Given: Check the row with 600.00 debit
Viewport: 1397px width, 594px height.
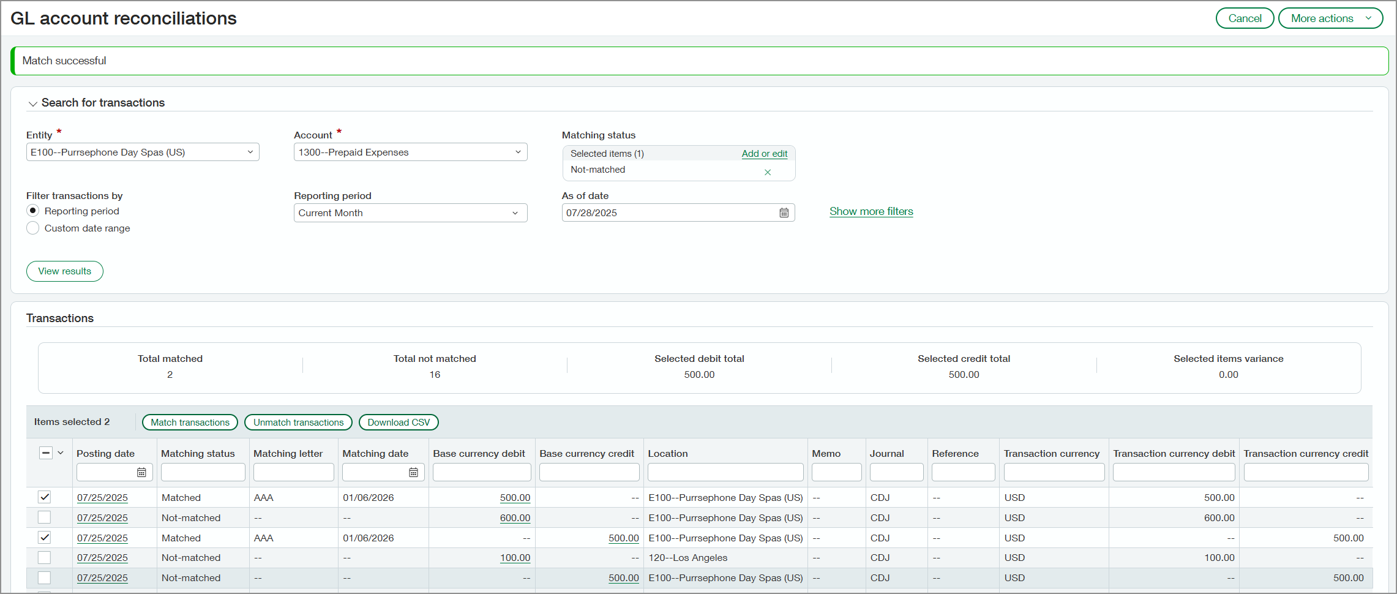Looking at the screenshot, I should click(44, 517).
